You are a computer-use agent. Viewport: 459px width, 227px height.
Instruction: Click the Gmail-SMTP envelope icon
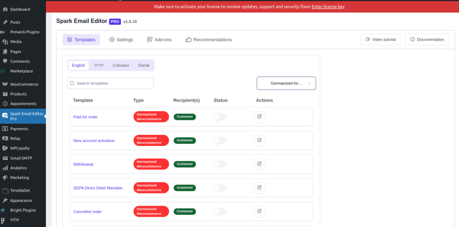[5, 158]
